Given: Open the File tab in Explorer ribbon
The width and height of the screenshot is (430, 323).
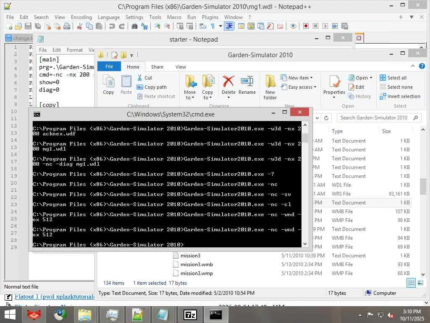Looking at the screenshot, I should click(x=109, y=66).
